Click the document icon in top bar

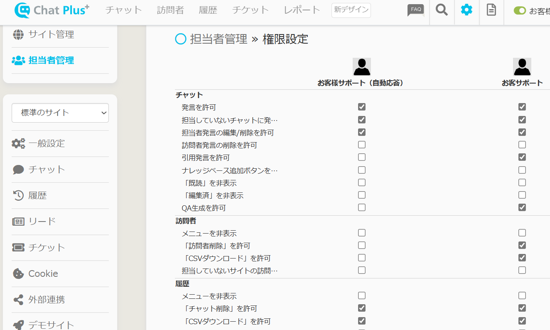point(491,10)
